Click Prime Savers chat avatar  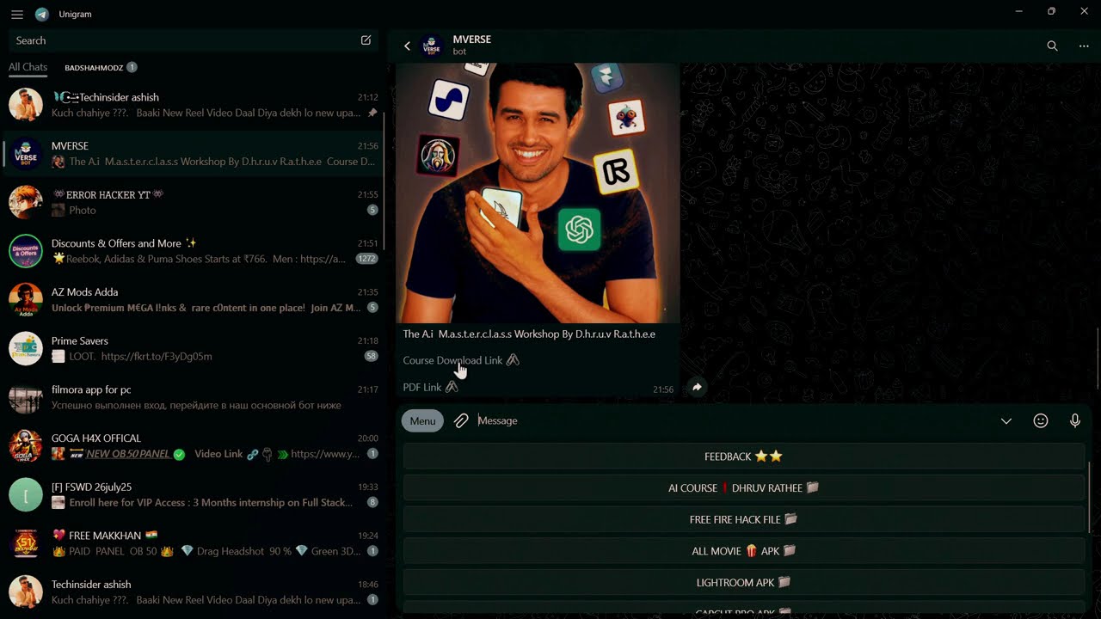[x=26, y=348]
